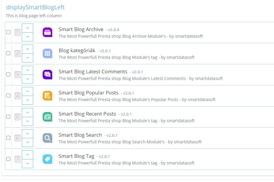Move Smart Blog Search up one position
The height and width of the screenshot is (182, 274).
click(27, 134)
